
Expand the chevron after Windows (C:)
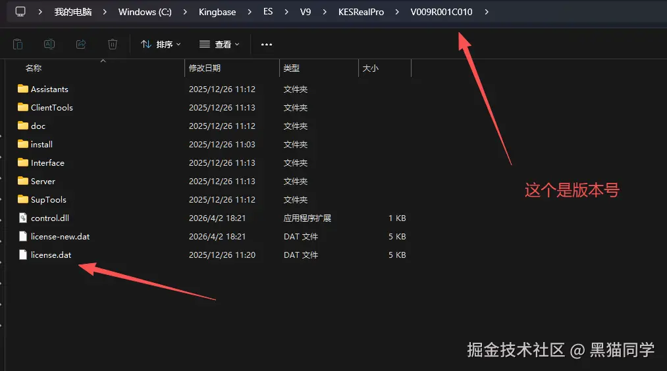(185, 12)
